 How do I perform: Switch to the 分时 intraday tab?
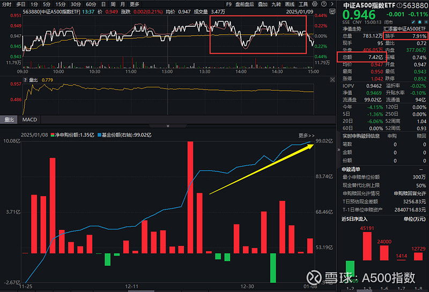pos(6,4)
